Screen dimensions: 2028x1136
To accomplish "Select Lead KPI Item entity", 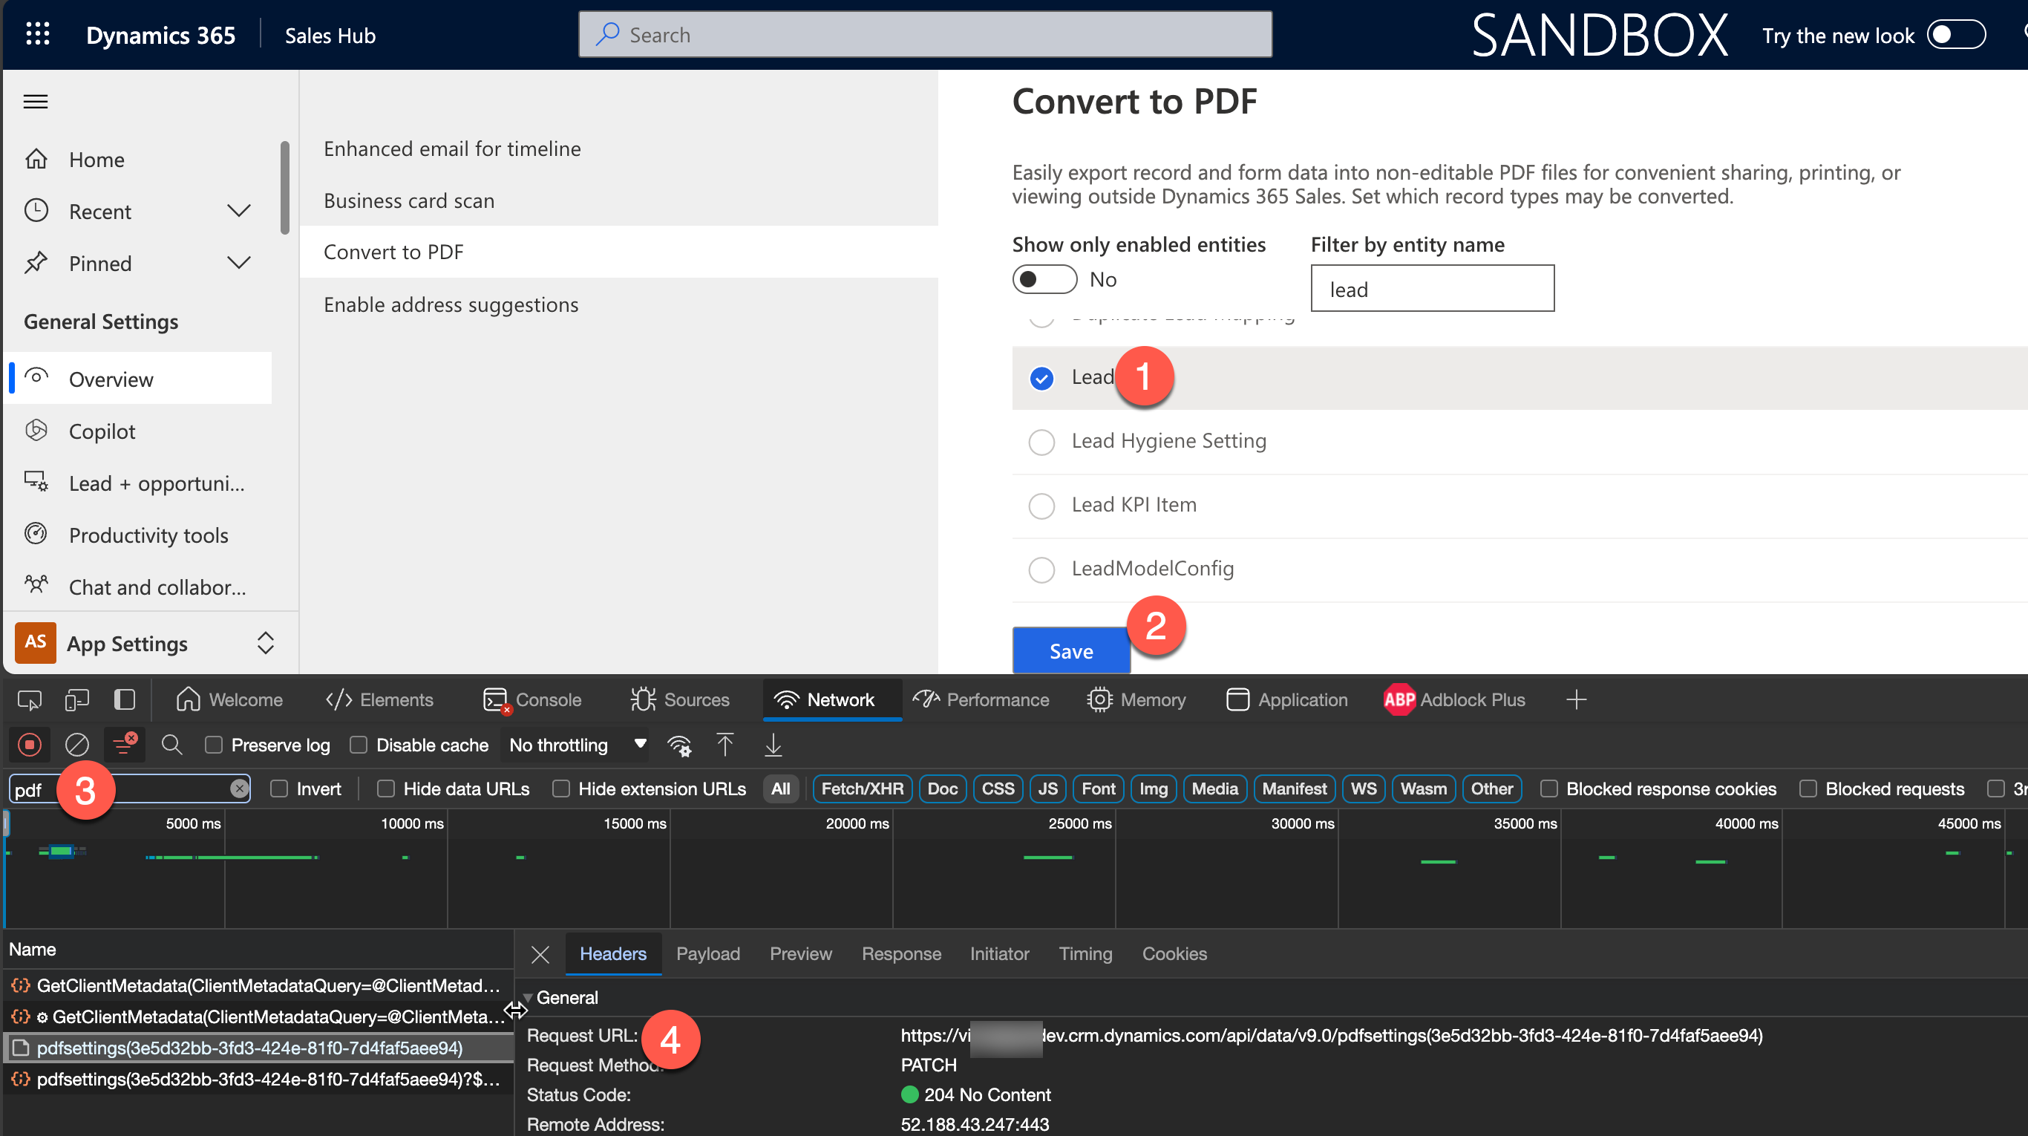I will [1041, 506].
